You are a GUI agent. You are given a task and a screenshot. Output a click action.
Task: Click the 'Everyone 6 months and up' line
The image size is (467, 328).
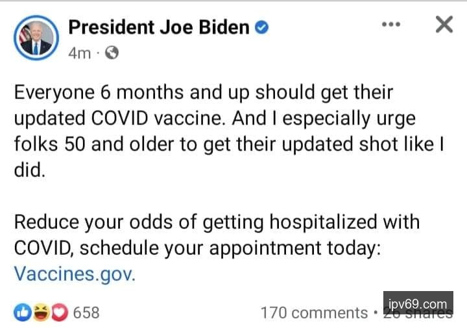click(203, 93)
